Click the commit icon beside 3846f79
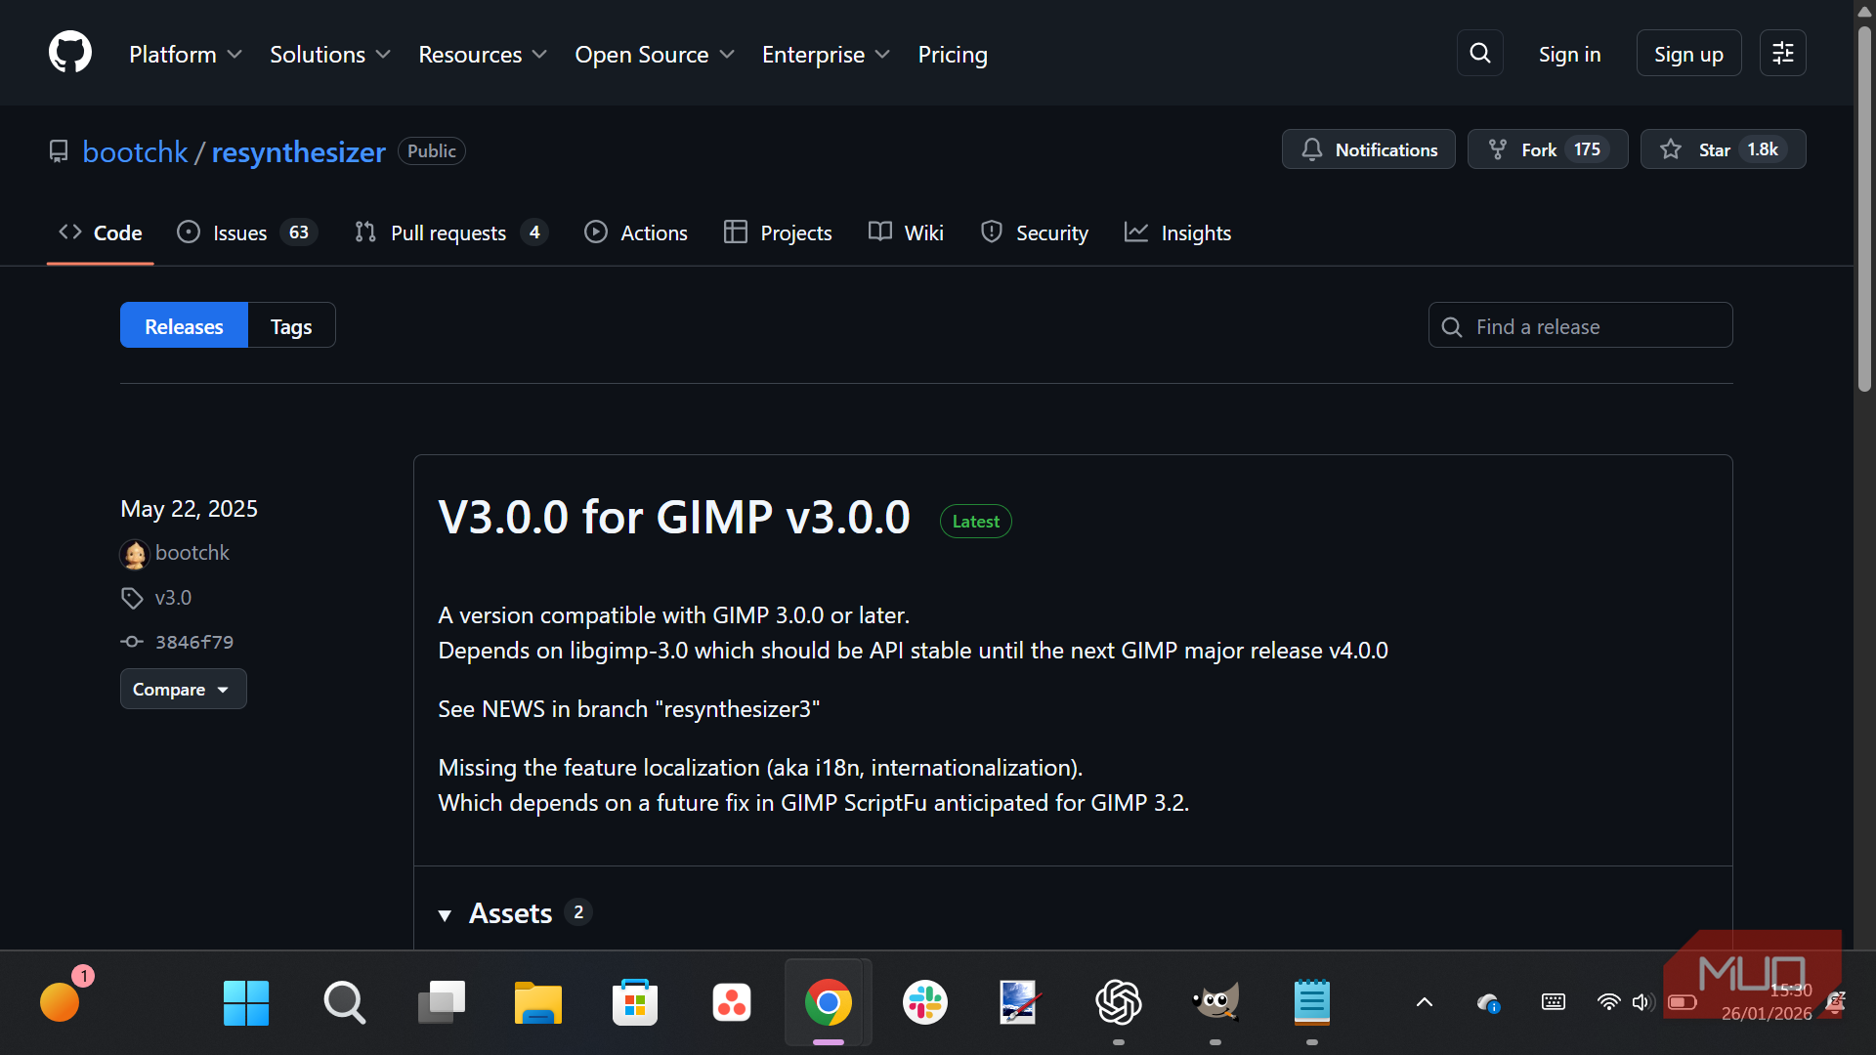 click(132, 642)
